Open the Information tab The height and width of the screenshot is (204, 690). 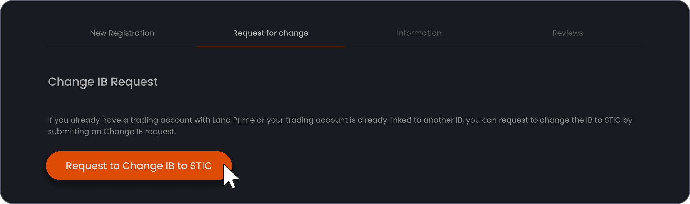tap(419, 33)
